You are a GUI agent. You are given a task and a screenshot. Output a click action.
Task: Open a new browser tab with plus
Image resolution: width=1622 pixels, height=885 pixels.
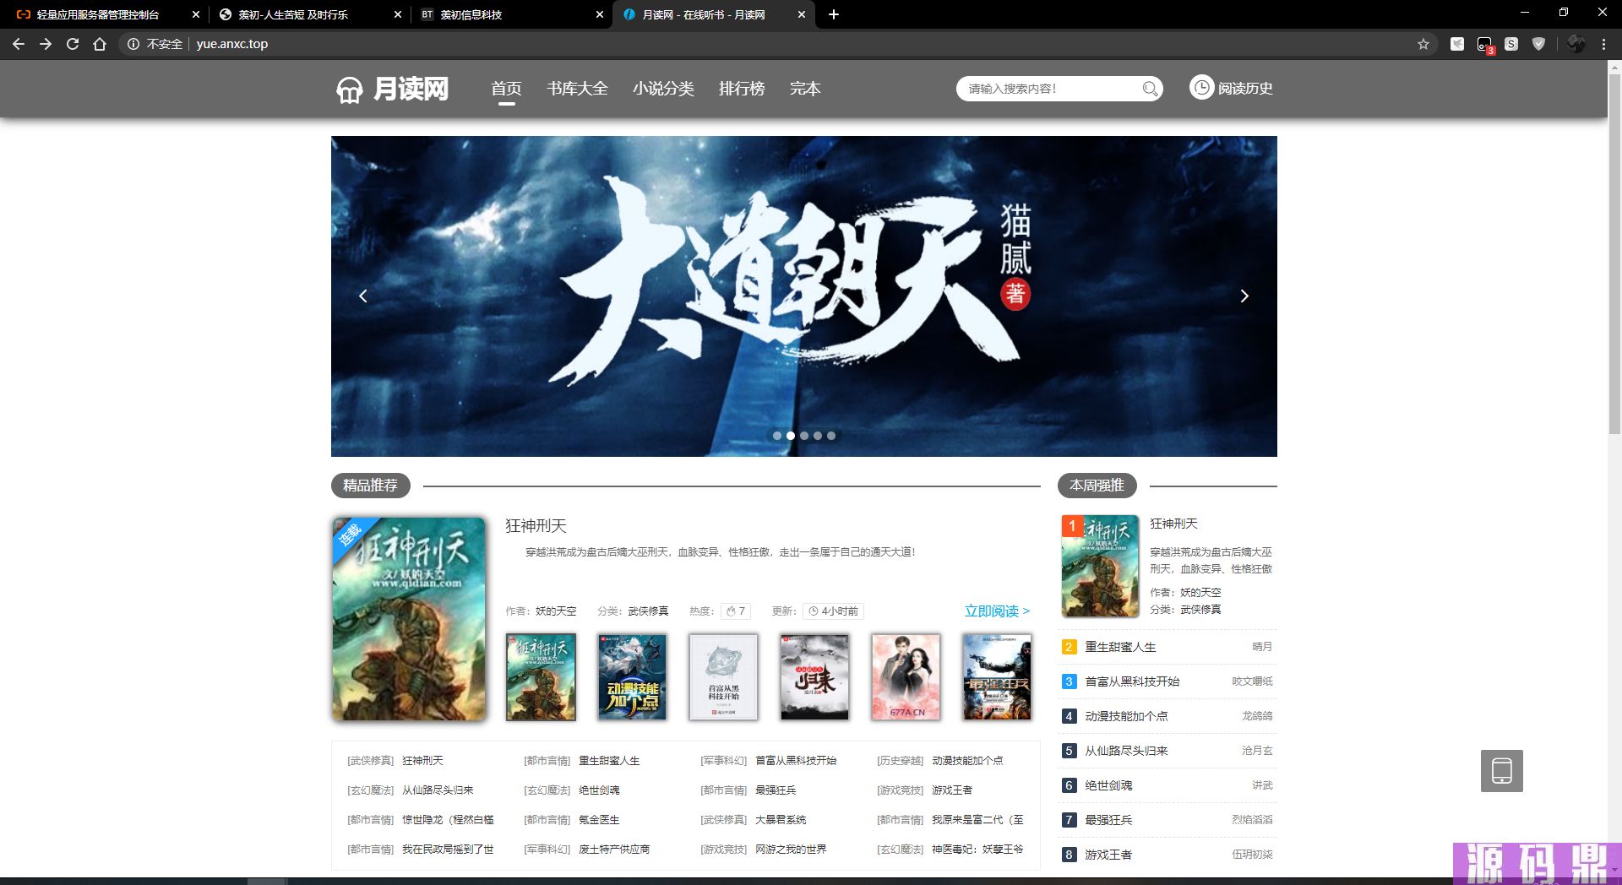coord(834,14)
